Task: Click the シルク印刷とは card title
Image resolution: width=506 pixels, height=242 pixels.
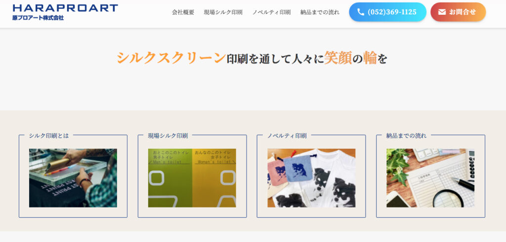Action: click(x=49, y=136)
